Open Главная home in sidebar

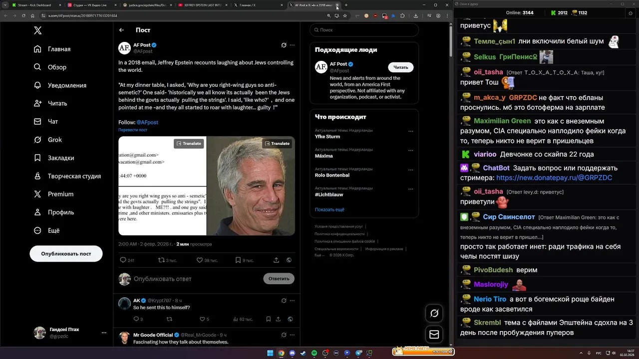point(52,49)
